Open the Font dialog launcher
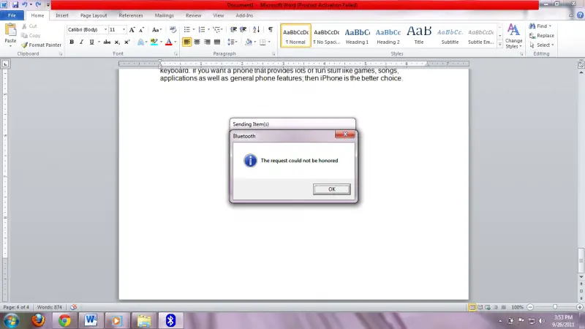 [x=175, y=54]
